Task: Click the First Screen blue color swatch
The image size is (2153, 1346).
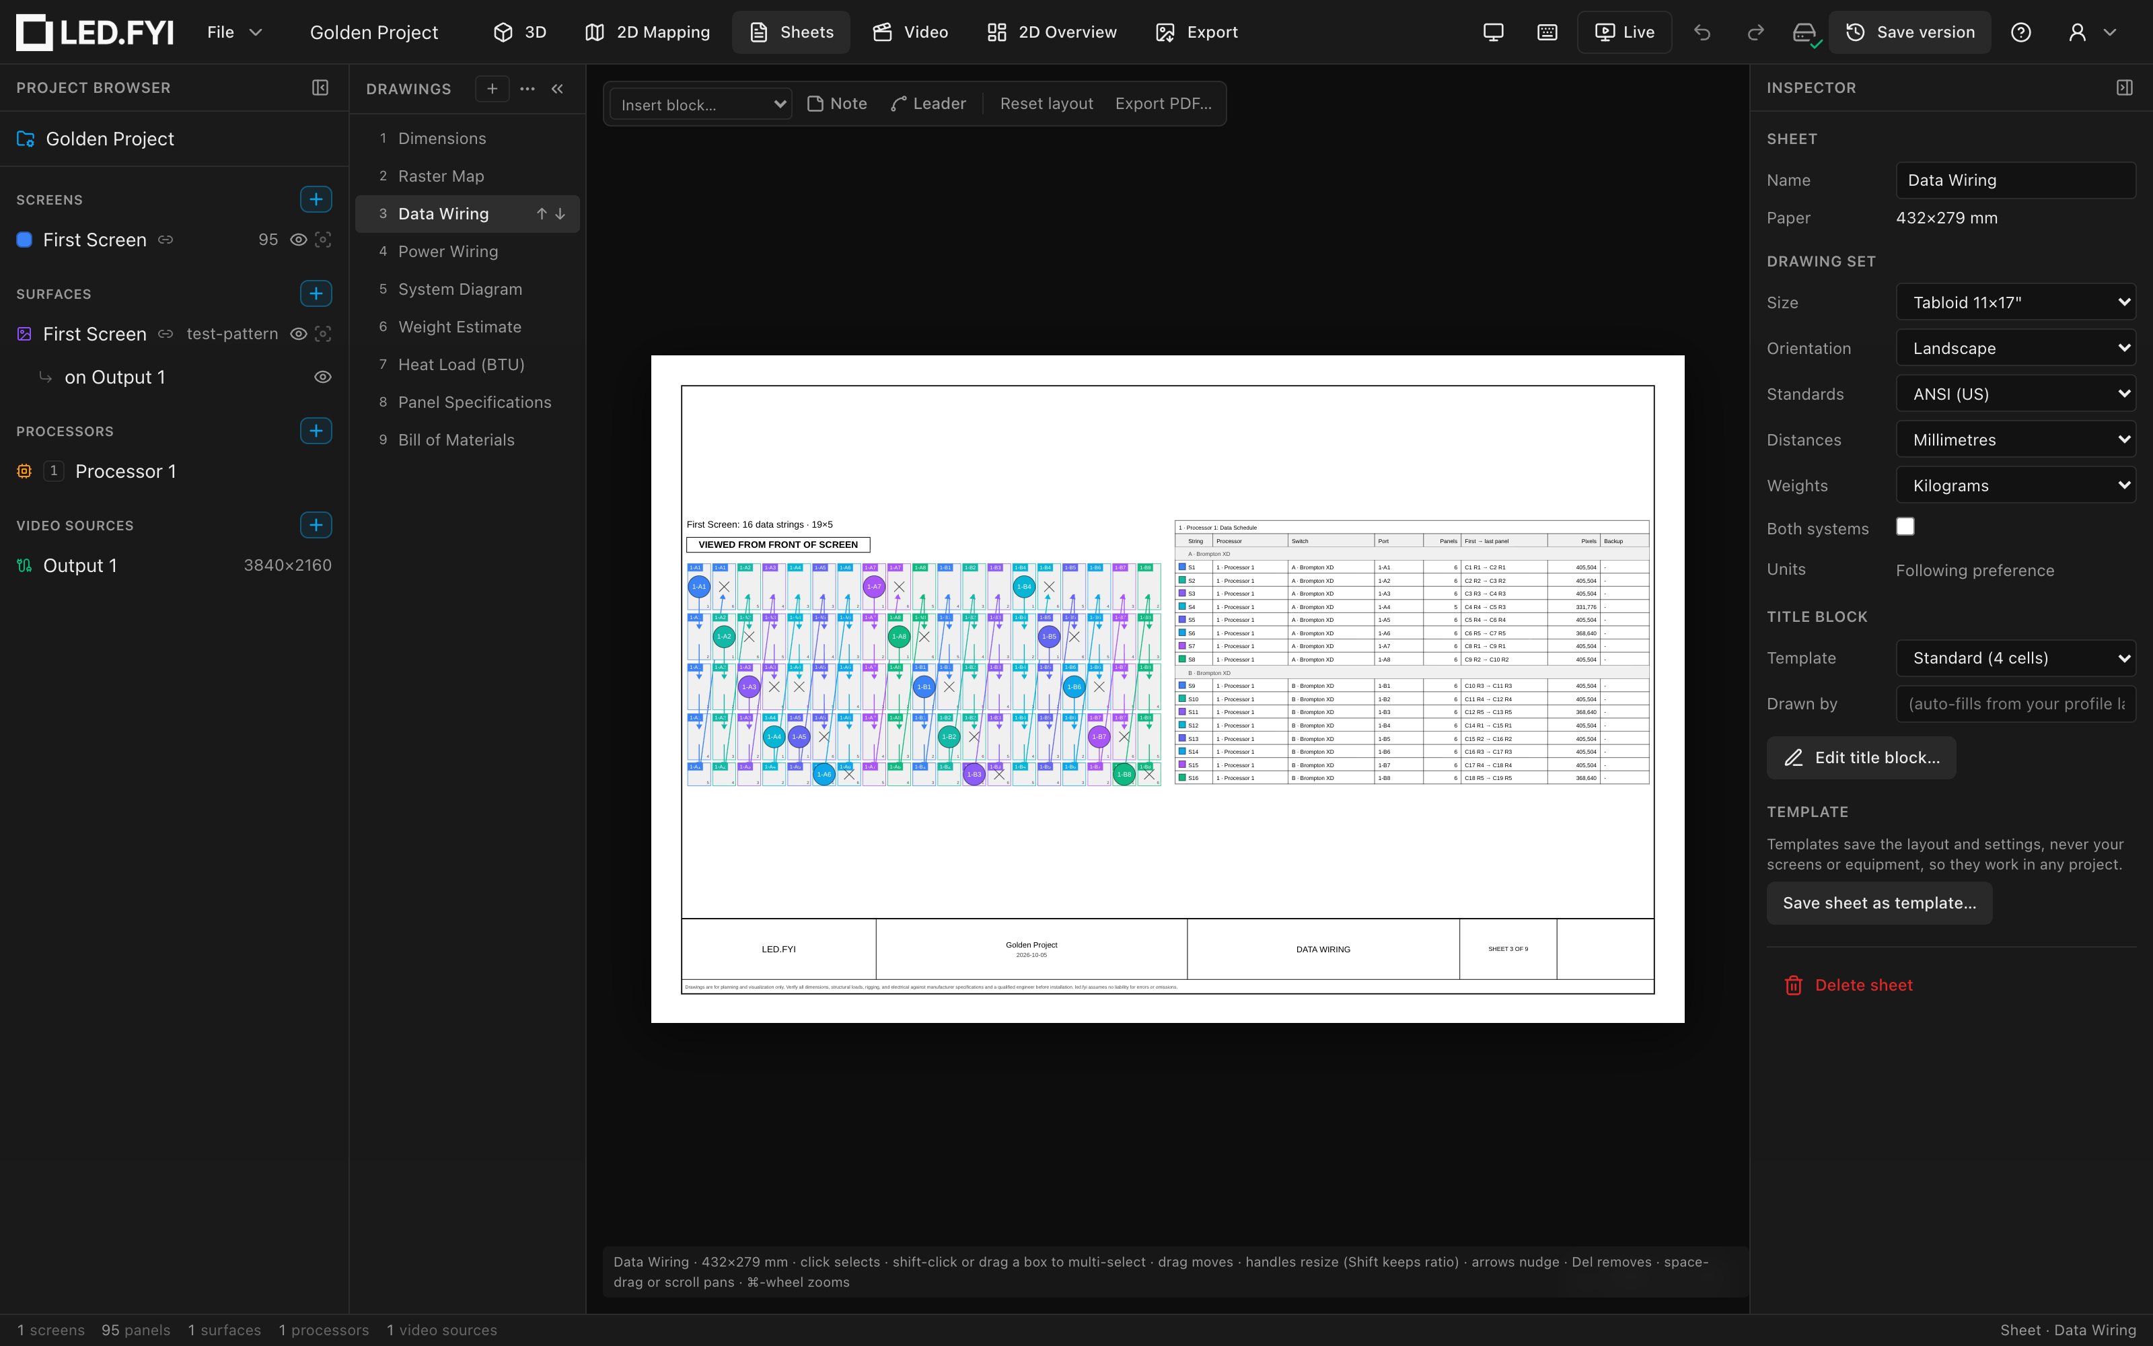Action: (24, 240)
